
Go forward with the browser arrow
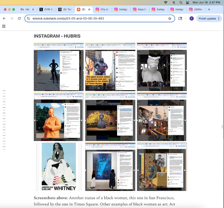pyautogui.click(x=12, y=18)
